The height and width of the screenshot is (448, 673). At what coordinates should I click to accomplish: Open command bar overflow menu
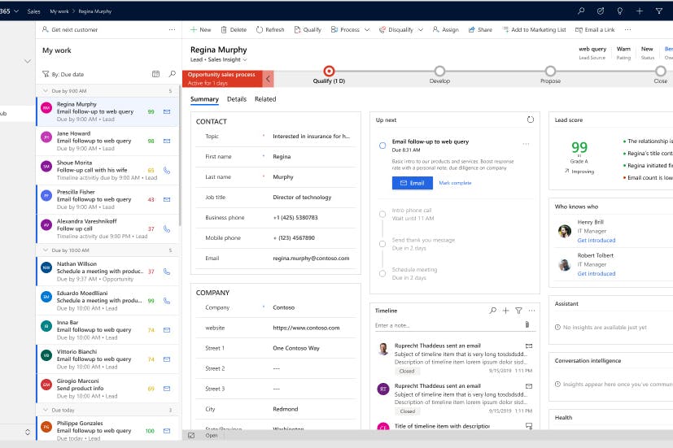click(627, 29)
